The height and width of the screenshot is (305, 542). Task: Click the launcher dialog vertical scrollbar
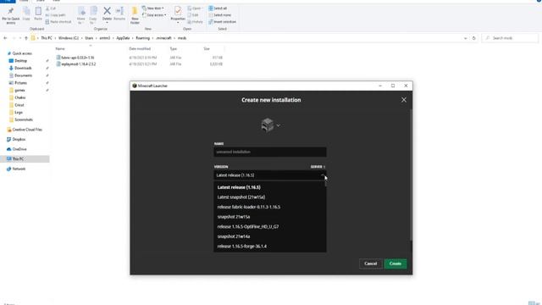411,175
